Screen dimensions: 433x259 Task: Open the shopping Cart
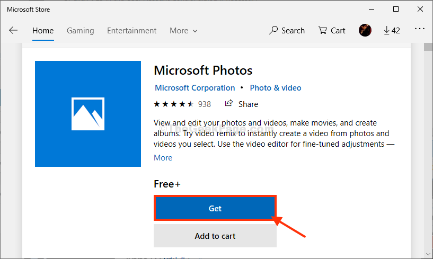point(332,31)
